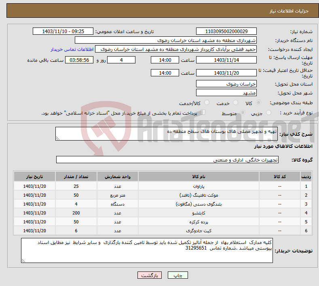The image size is (319, 286).
Task: Click the تاریخ نیاز column header
Action: (x=35, y=177)
